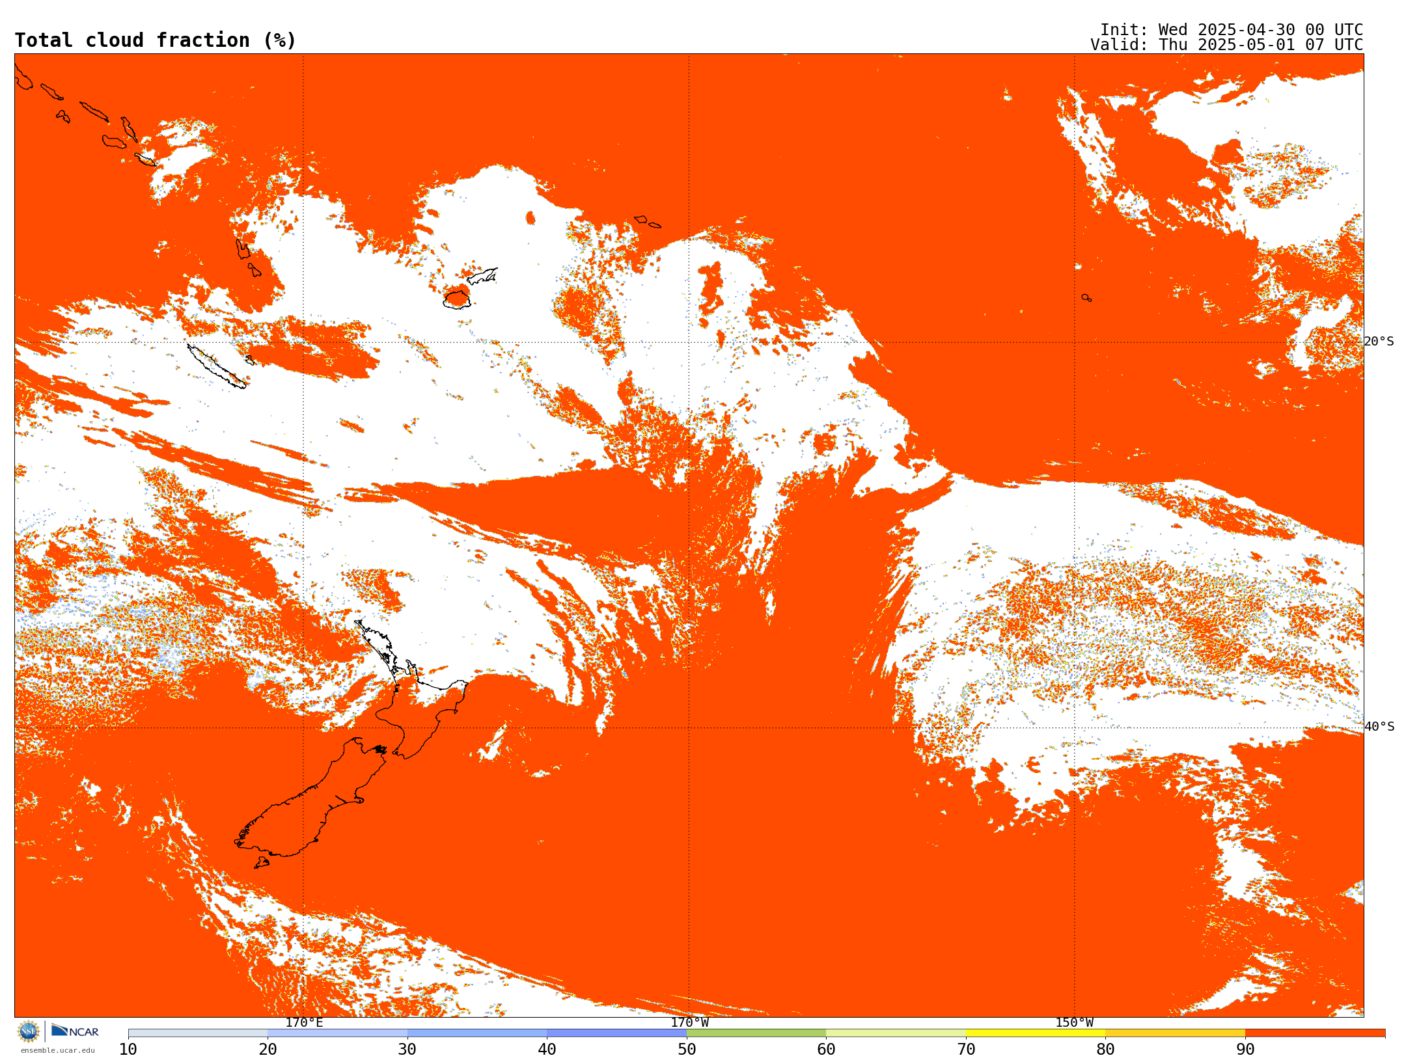Select the 30-40 blue colorbar segment

click(x=477, y=1033)
